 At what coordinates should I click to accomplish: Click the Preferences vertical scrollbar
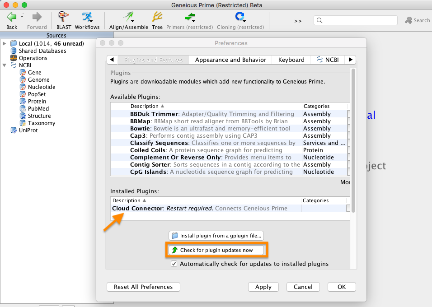tap(353, 140)
